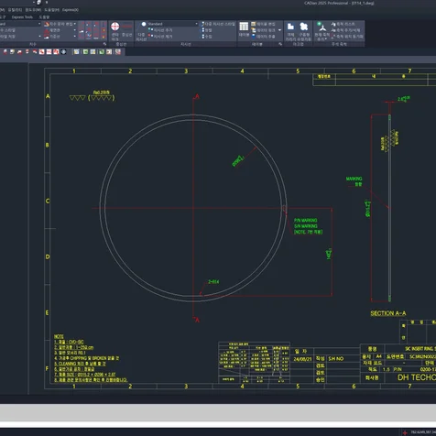Viewport: 436px width, 436px height.
Task: Open the Table panel dialog launcher arrow
Action: click(280, 44)
